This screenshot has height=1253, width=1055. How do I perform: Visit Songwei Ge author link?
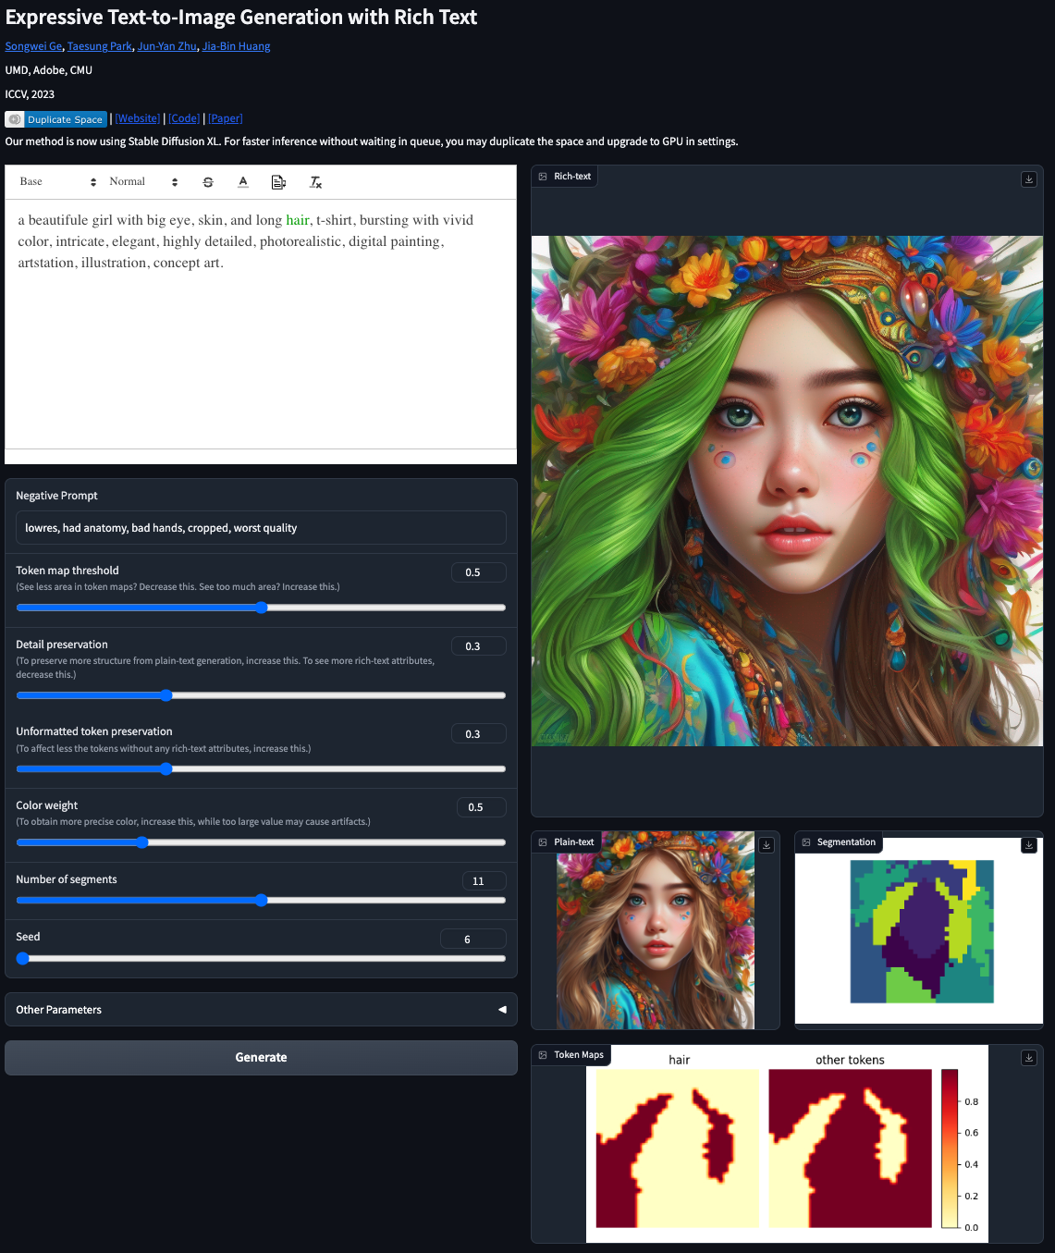(33, 46)
